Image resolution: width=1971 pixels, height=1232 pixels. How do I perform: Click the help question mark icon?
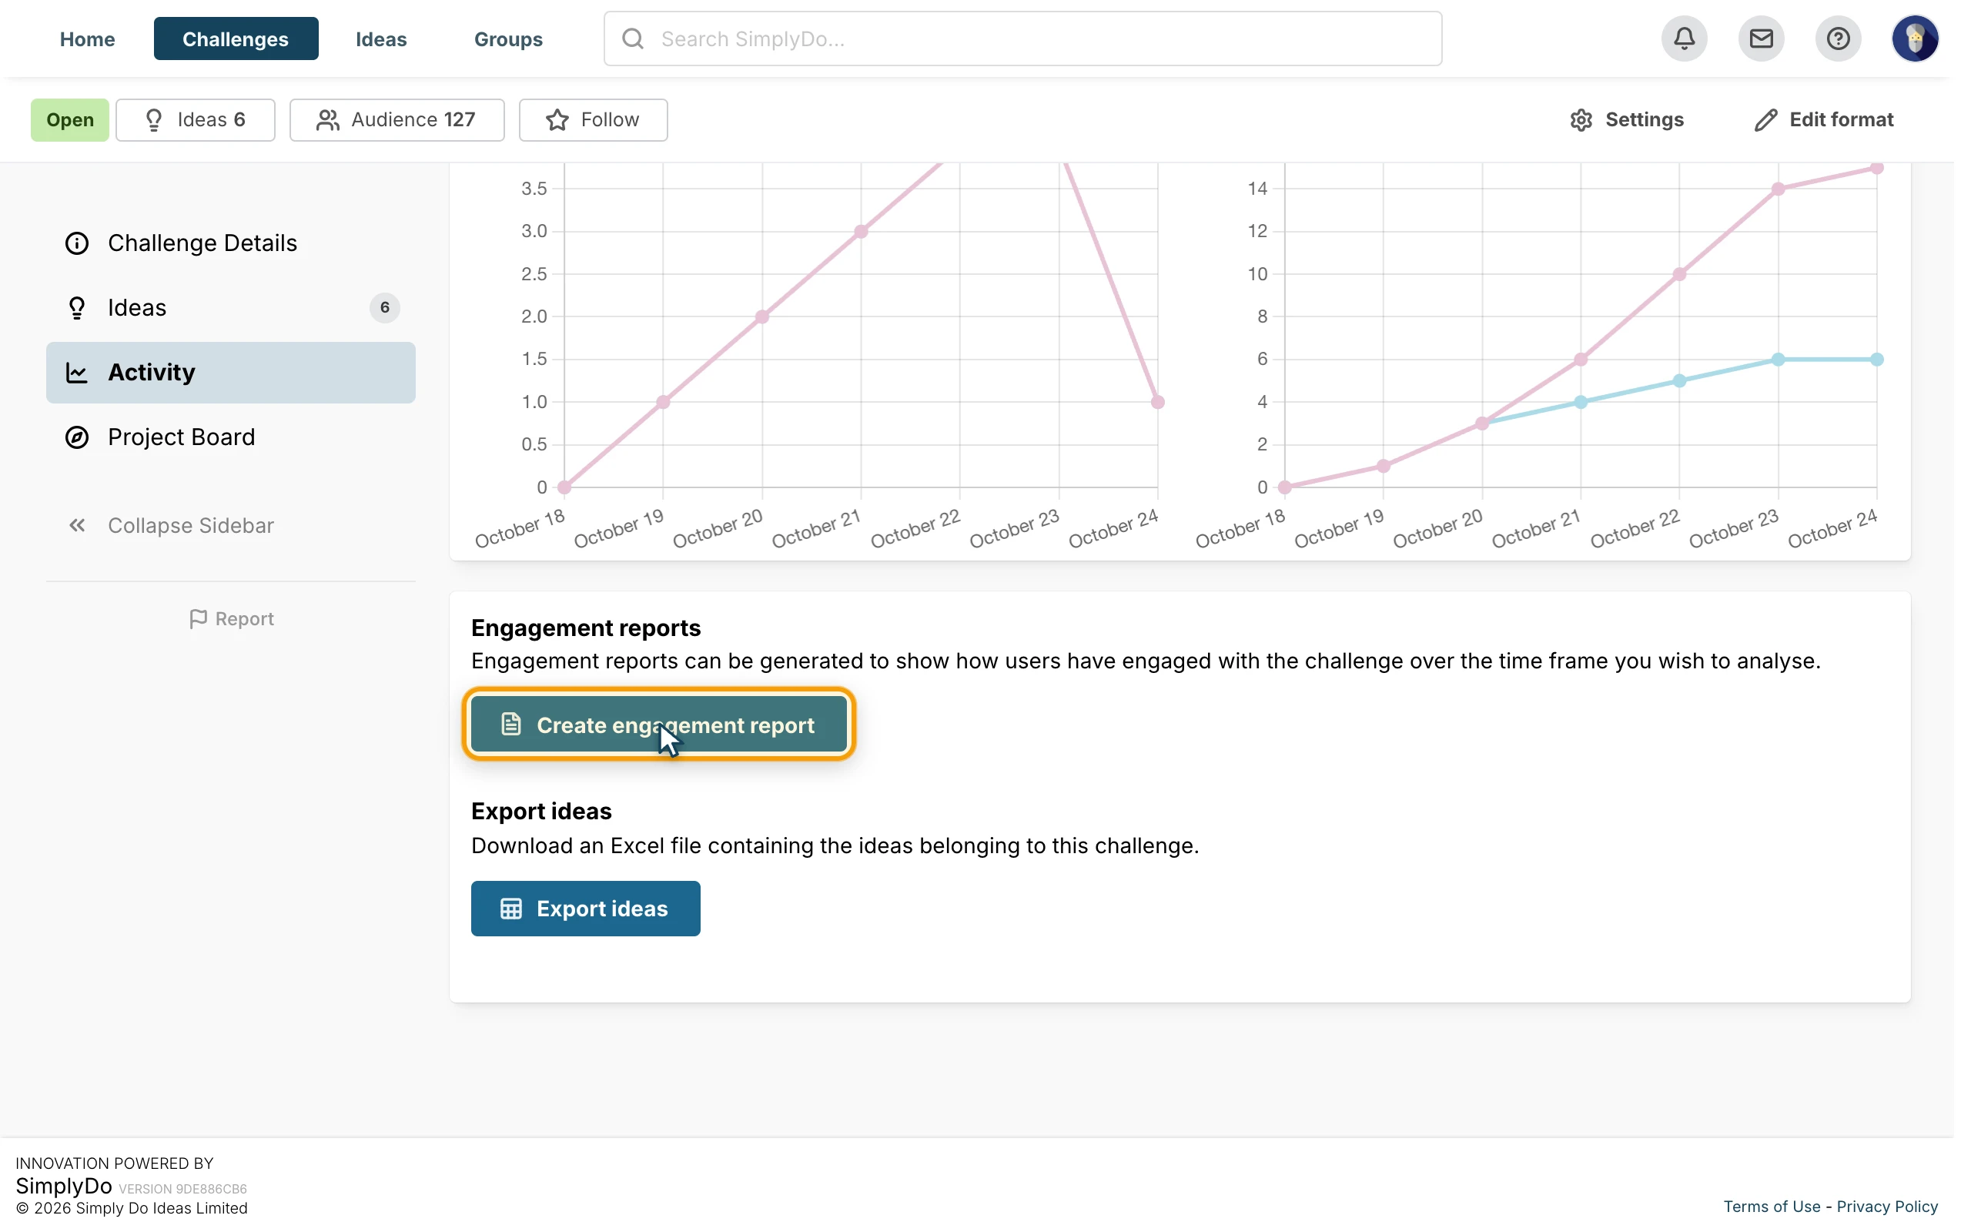pyautogui.click(x=1838, y=38)
